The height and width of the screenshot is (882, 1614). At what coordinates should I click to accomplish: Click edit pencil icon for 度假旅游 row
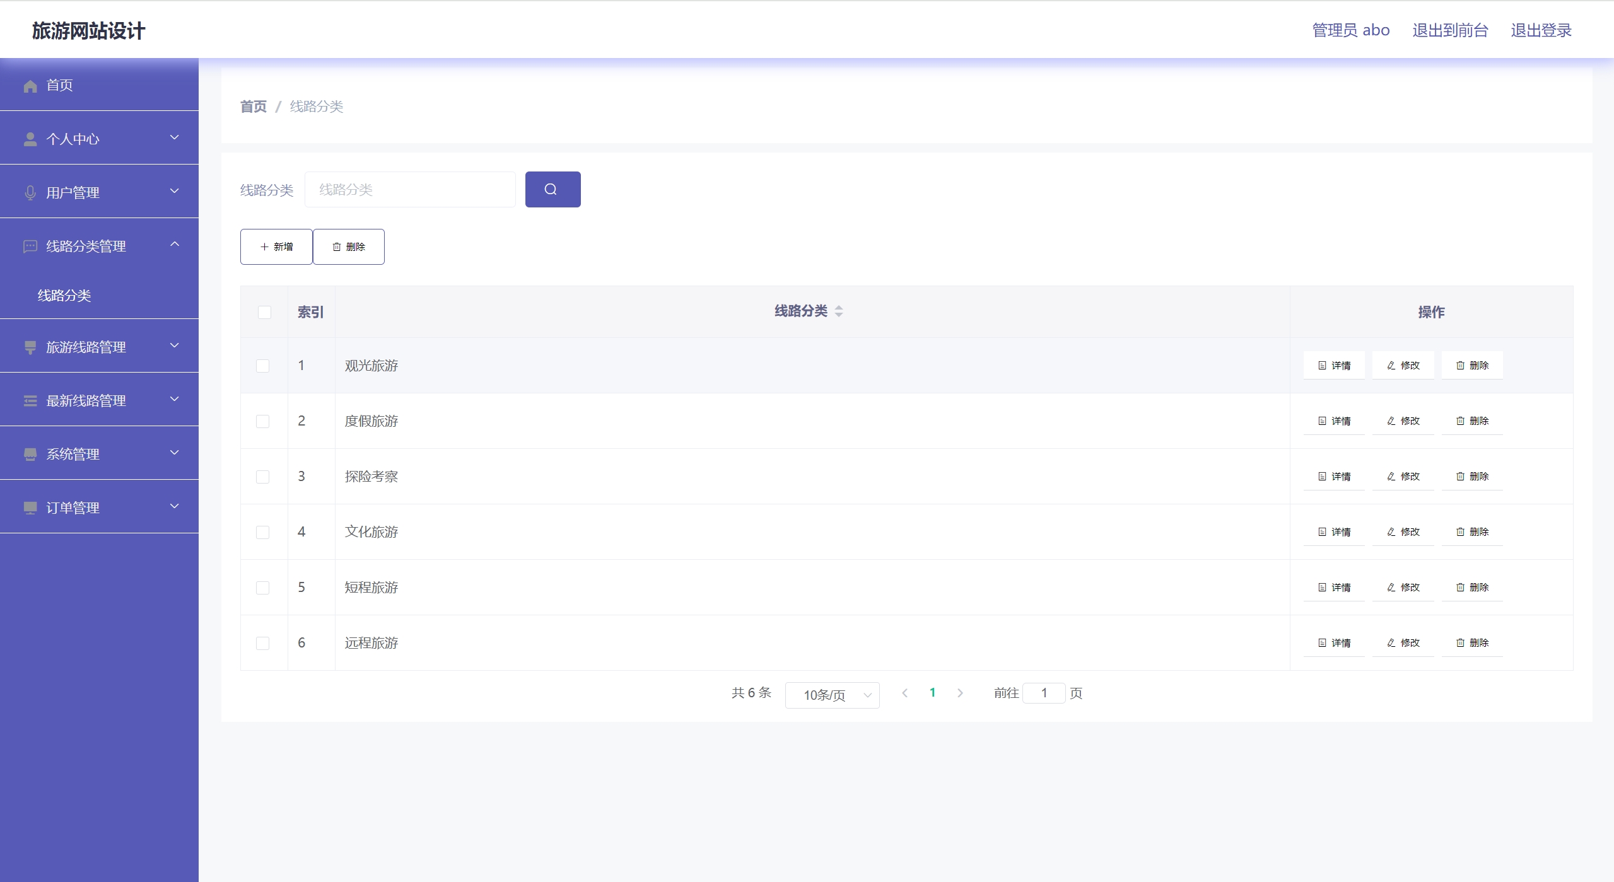pos(1391,421)
